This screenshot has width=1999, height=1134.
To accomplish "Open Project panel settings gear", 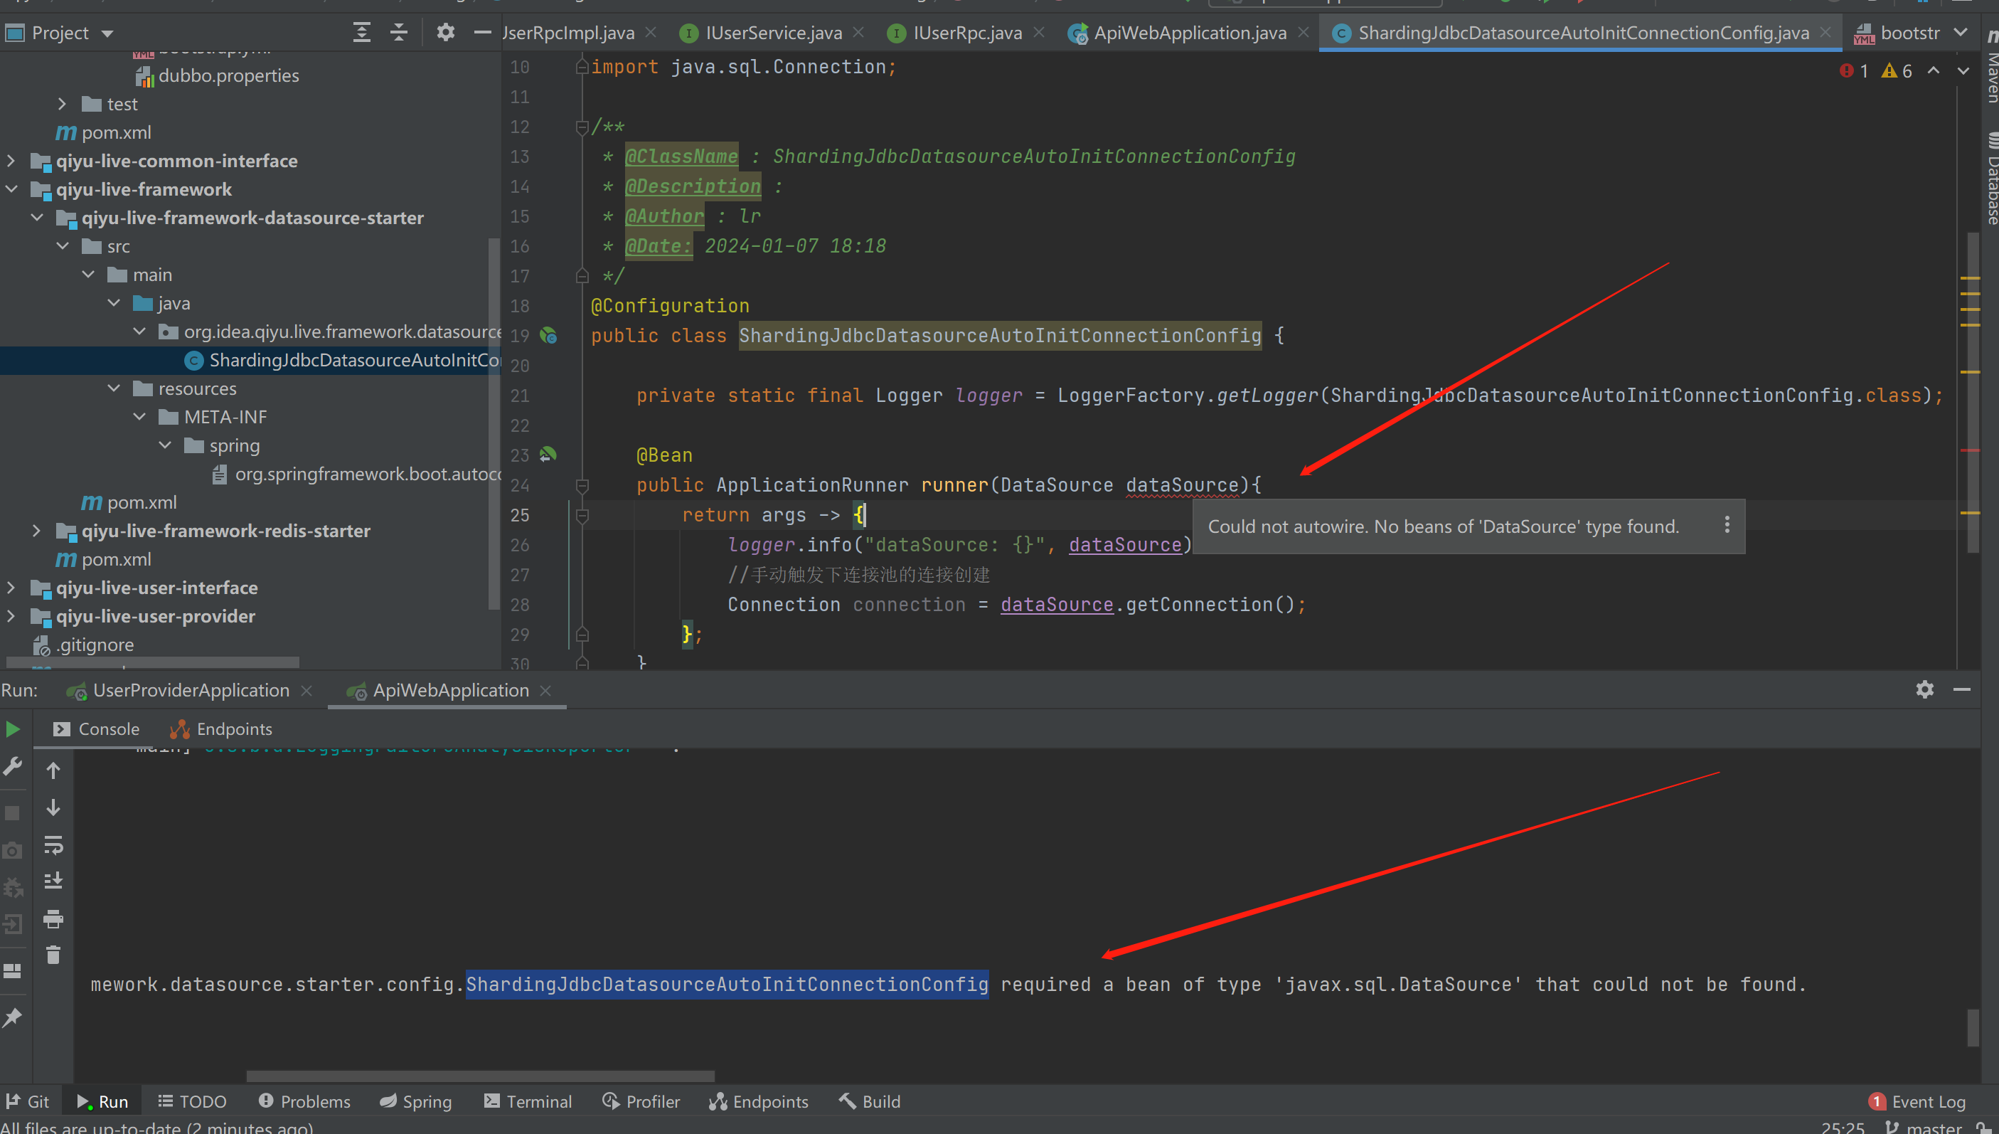I will [445, 33].
